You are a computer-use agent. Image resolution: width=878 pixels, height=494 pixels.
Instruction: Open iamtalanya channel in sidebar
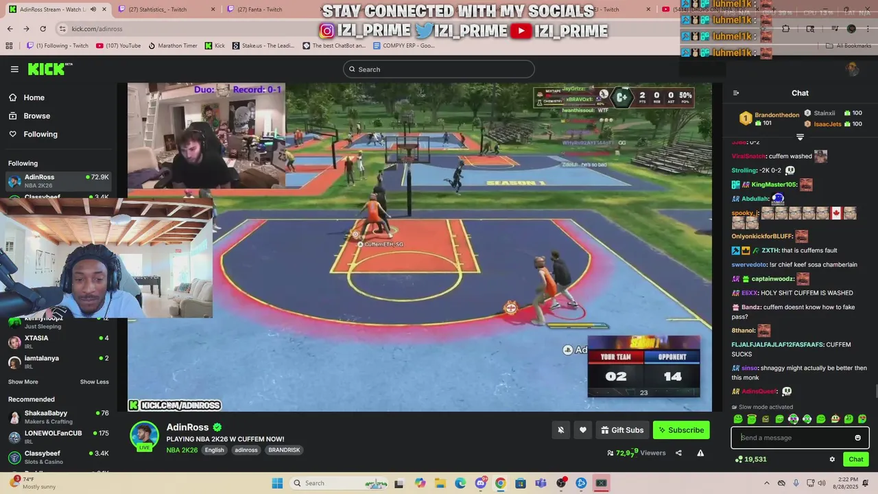click(58, 362)
